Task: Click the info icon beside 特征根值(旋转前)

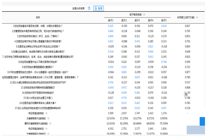Action: tap(46, 113)
